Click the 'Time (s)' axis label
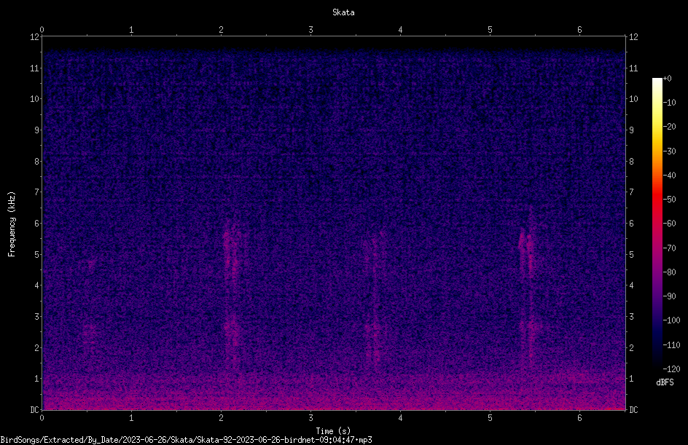This screenshot has height=445, width=688. pyautogui.click(x=333, y=431)
